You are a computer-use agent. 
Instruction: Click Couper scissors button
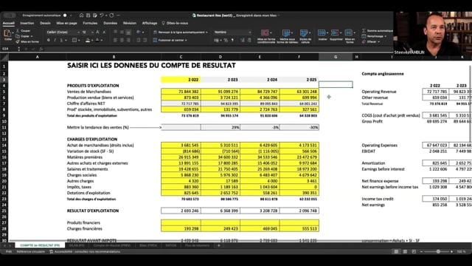click(x=24, y=31)
